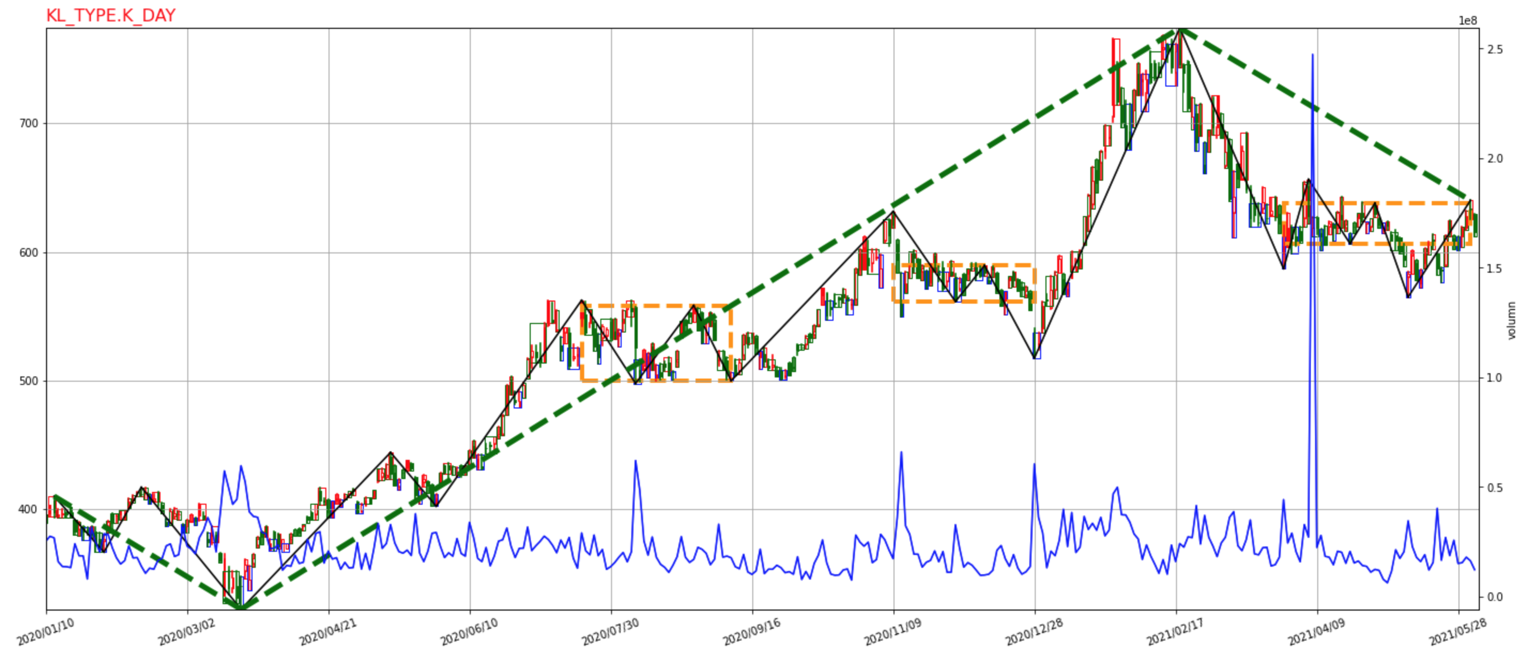Screen dimensions: 1528x663
Task: Click the 400 price axis label
Action: tap(28, 510)
